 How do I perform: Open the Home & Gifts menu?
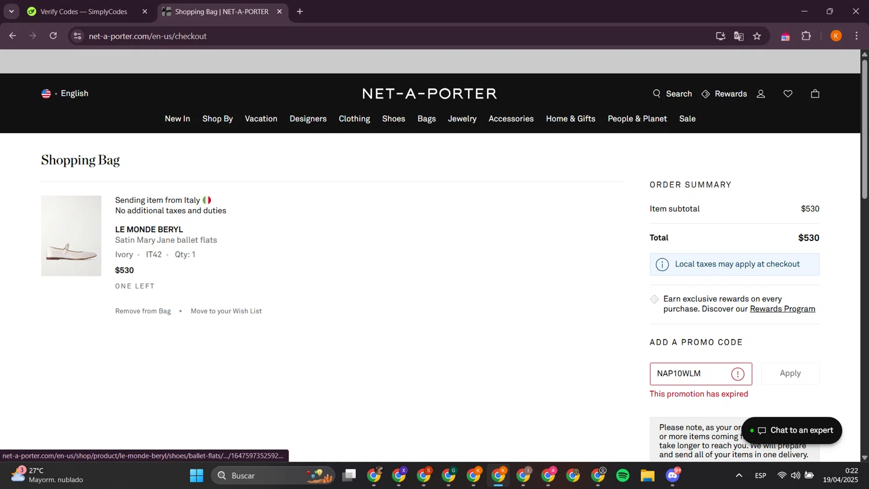click(571, 119)
